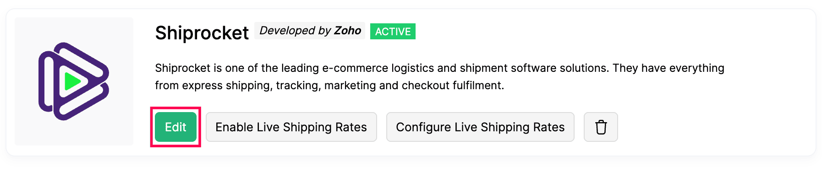Click the word ACTIVE beside Zoho label
822x172 pixels.
(x=393, y=32)
